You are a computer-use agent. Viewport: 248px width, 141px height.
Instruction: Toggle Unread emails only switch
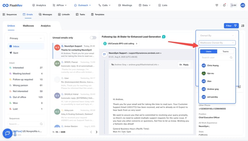(x=93, y=38)
